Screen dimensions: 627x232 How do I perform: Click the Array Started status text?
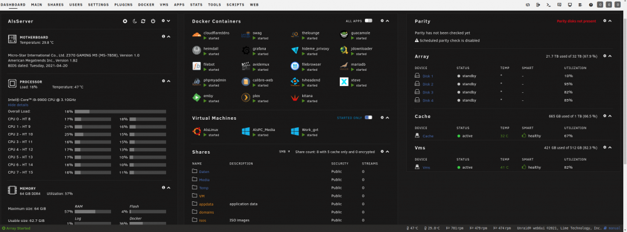coord(18,228)
